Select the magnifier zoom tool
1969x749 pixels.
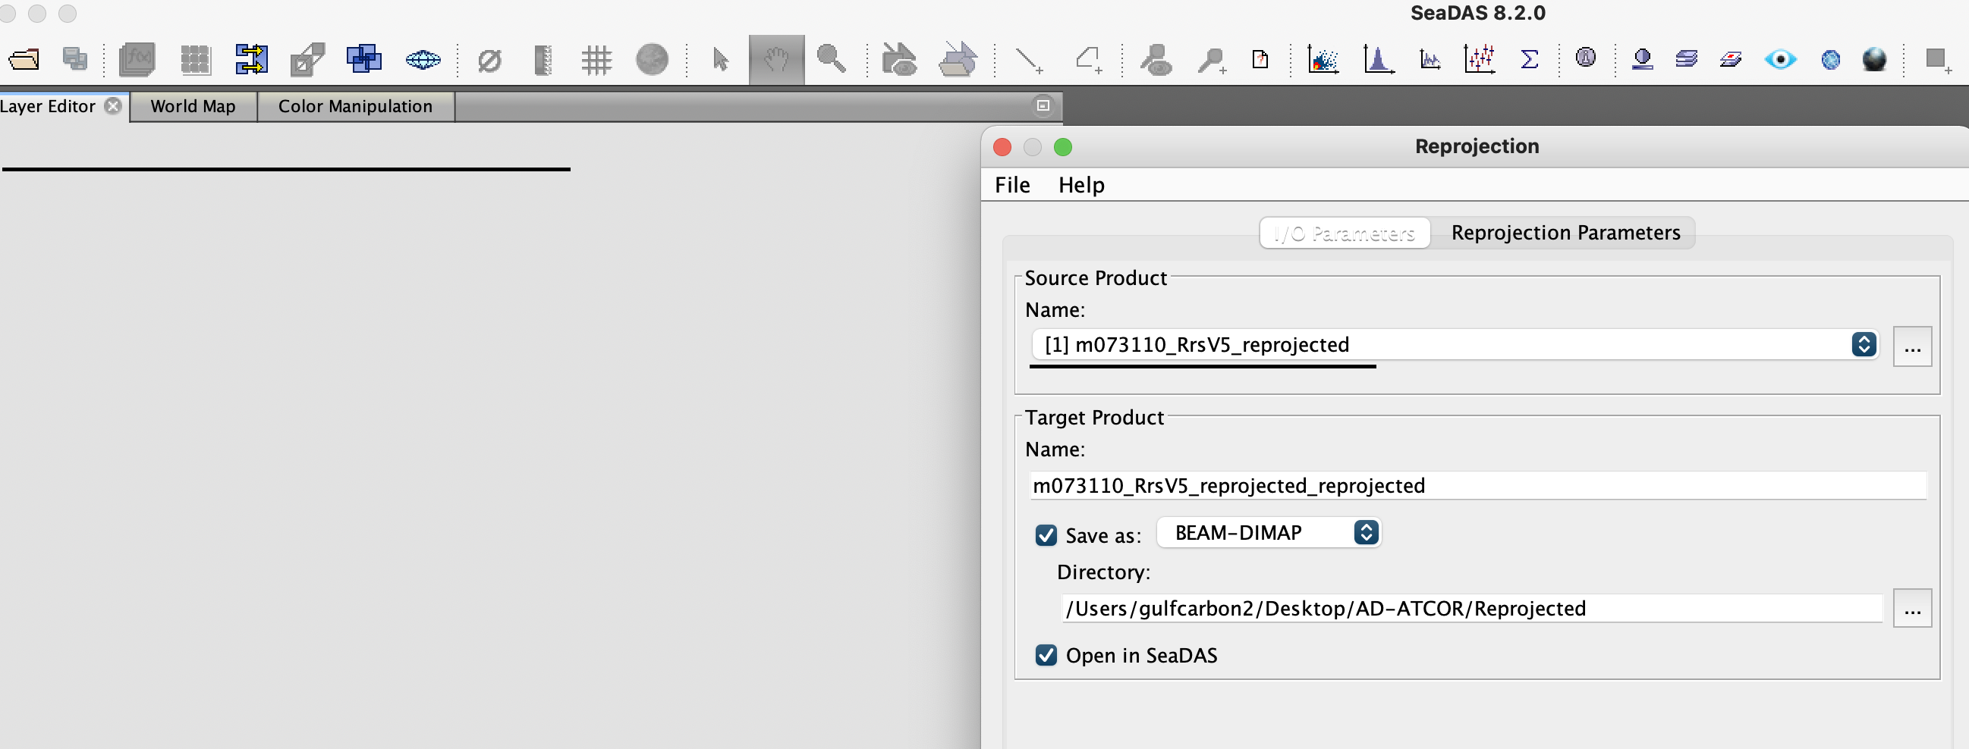click(831, 59)
